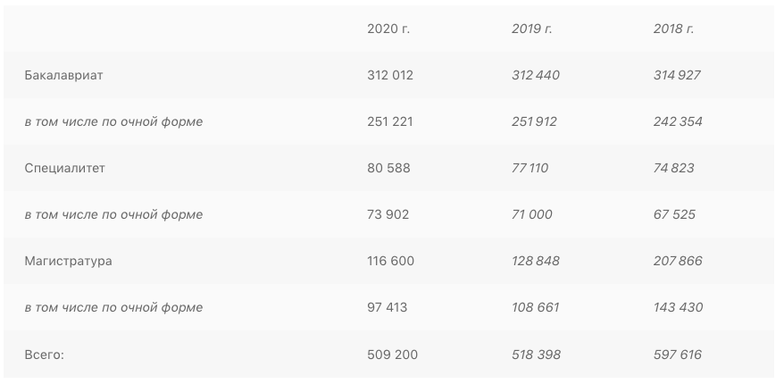Image resolution: width=784 pixels, height=384 pixels.
Task: Click the value 312 012 for Бакалавриат
Action: coord(390,75)
